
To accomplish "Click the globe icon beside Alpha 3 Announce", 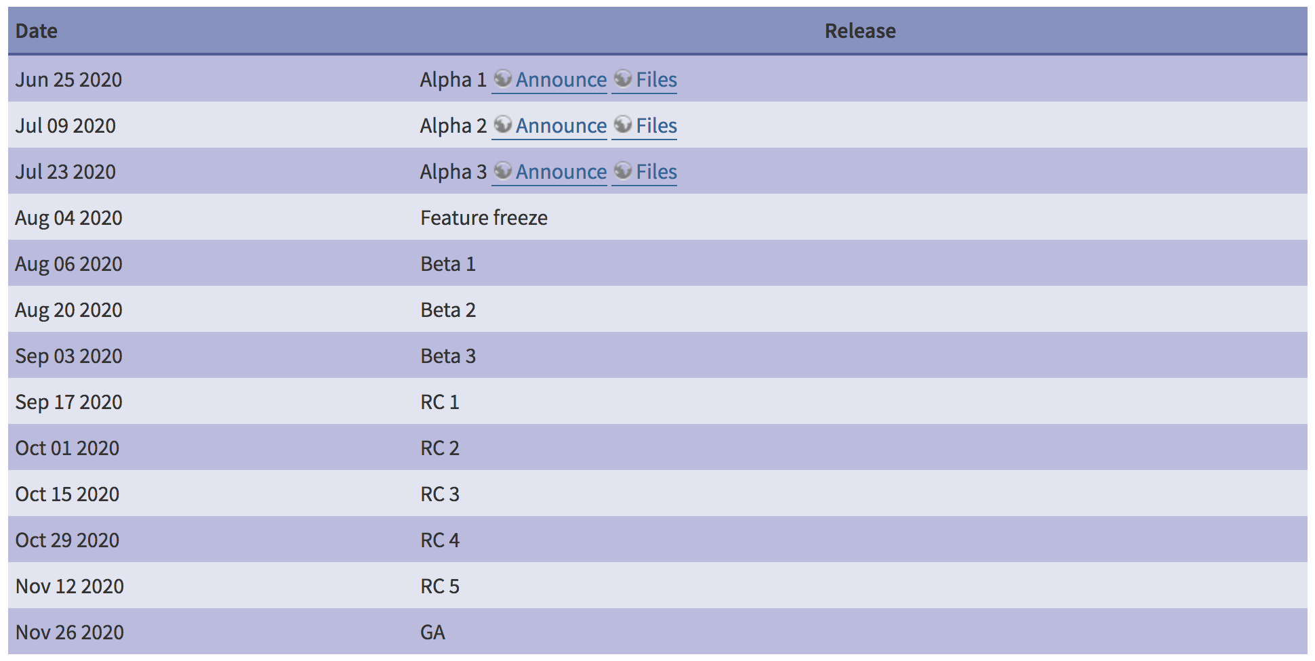I will pyautogui.click(x=502, y=171).
